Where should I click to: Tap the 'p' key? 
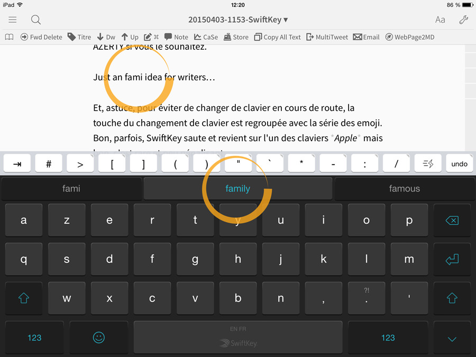coord(409,220)
